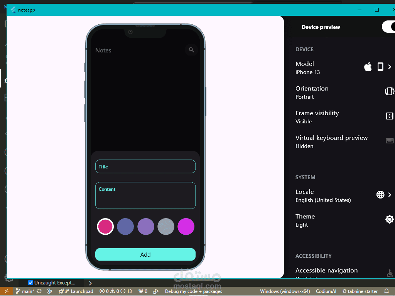Screen dimensions: 395x296
Task: Click CodiumAI in status bar
Action: point(326,291)
